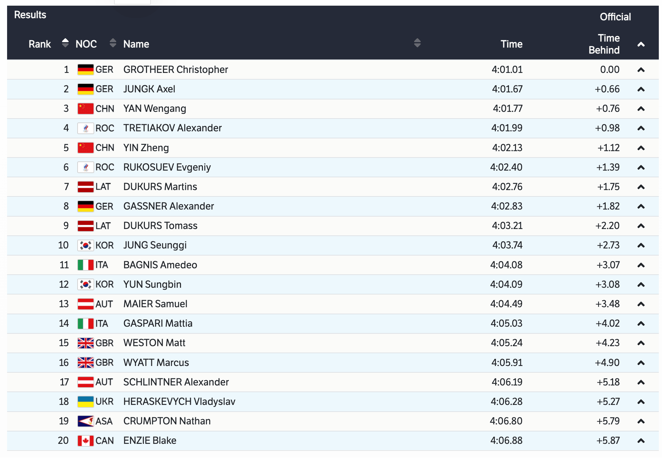Open athlete link JUNGK Axel
Screen dimensions: 662x458
(149, 89)
